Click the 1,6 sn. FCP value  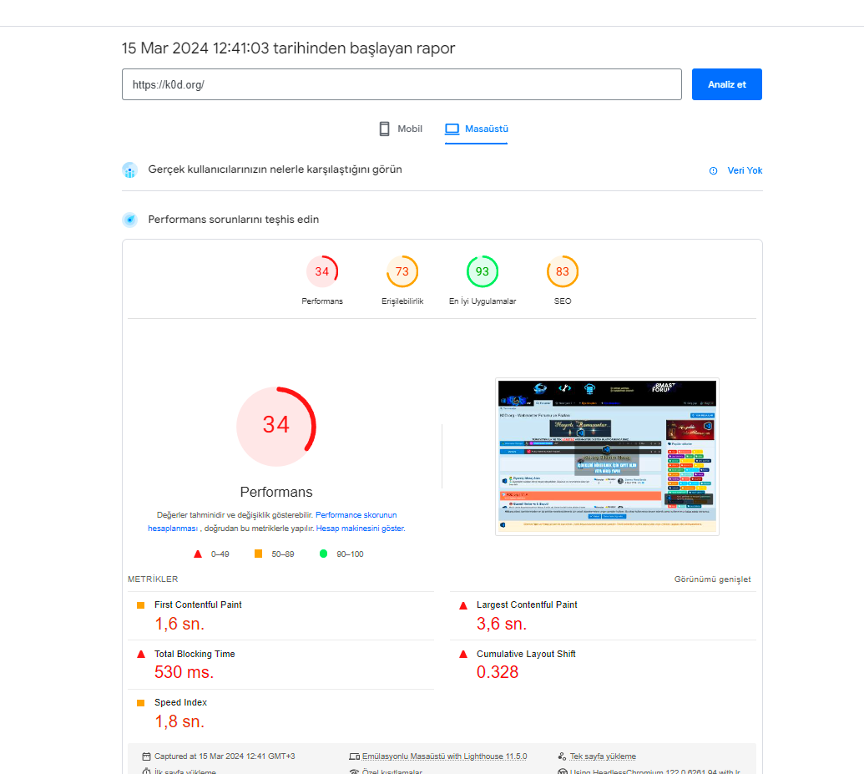[179, 624]
